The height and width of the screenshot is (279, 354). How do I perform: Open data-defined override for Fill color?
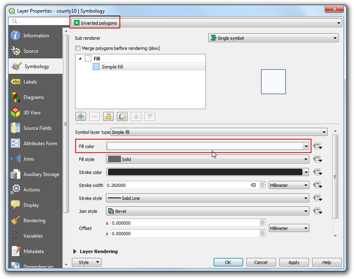click(x=317, y=146)
